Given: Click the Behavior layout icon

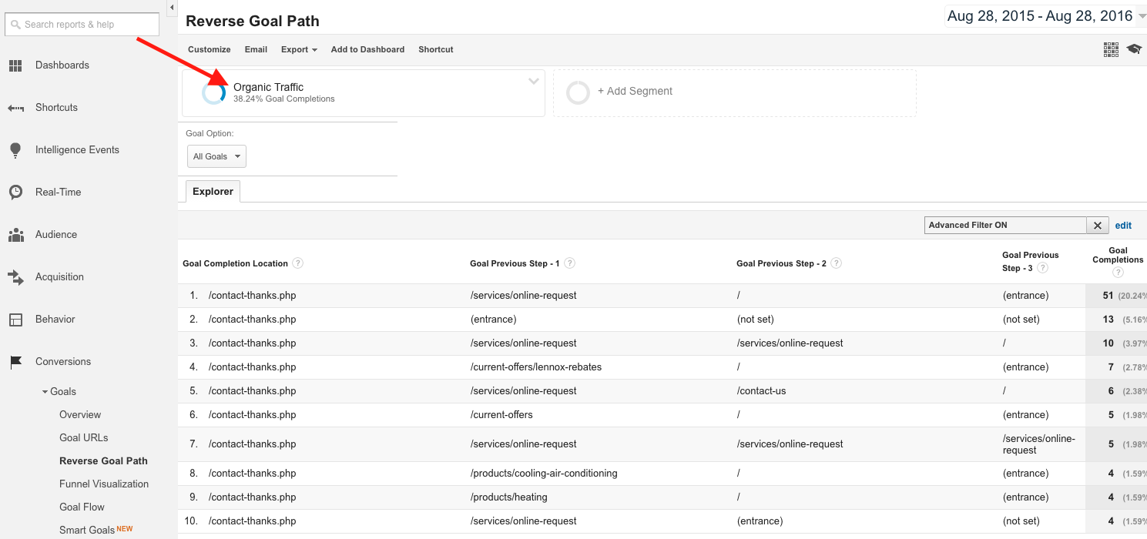Looking at the screenshot, I should point(15,320).
